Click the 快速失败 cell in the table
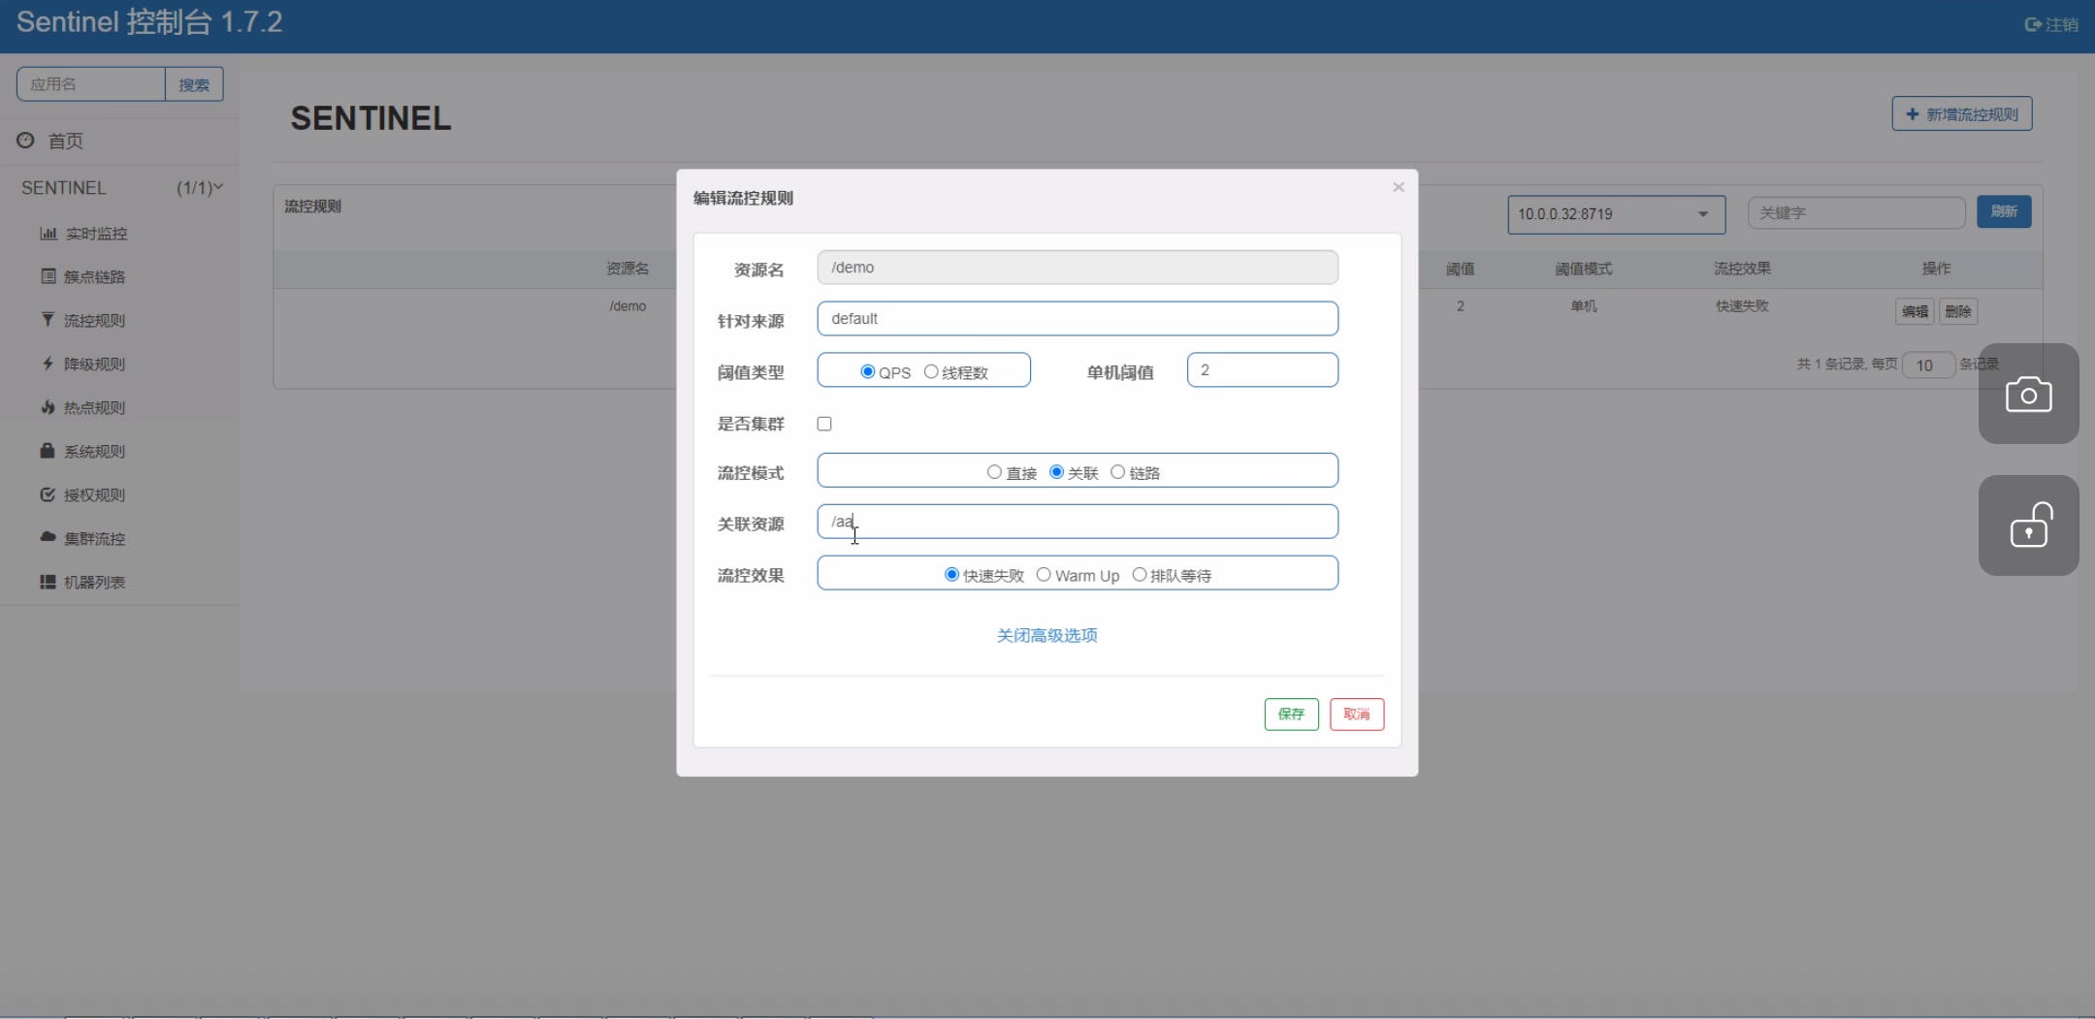This screenshot has width=2095, height=1019. tap(1742, 306)
